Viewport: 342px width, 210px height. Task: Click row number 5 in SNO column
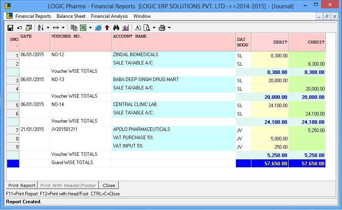click(x=13, y=106)
